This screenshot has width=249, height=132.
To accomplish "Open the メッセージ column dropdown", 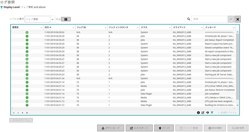I will point(234,28).
